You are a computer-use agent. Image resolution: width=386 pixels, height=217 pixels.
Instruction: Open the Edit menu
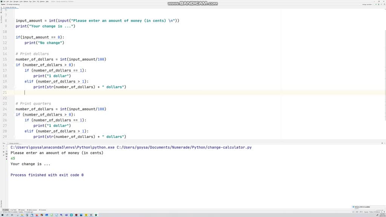8,2
